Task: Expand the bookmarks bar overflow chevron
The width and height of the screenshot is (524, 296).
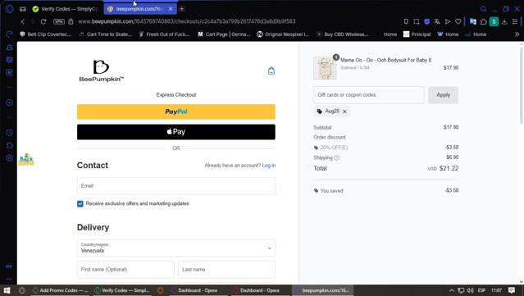Action: pos(517,34)
